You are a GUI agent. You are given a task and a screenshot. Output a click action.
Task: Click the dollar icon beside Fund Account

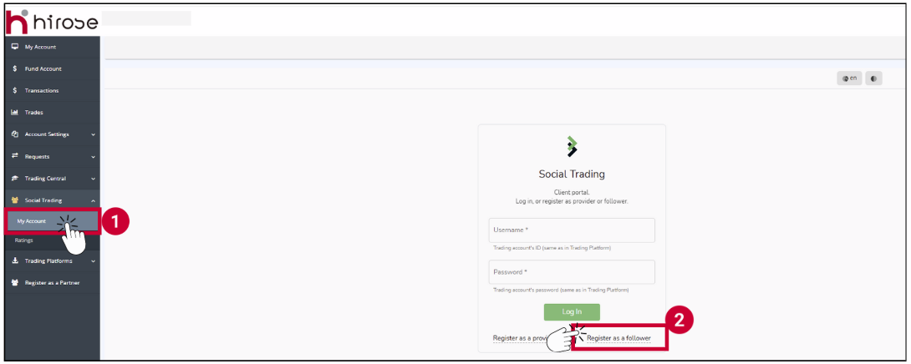click(x=15, y=68)
